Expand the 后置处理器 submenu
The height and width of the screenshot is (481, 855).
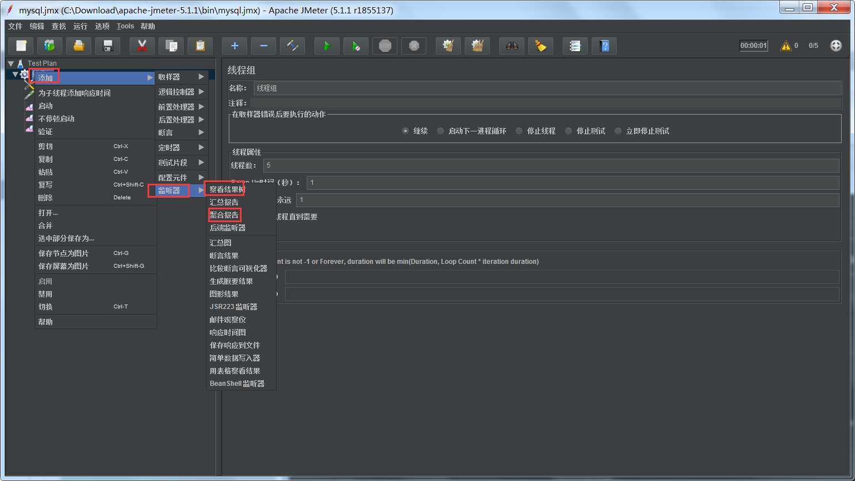(181, 120)
